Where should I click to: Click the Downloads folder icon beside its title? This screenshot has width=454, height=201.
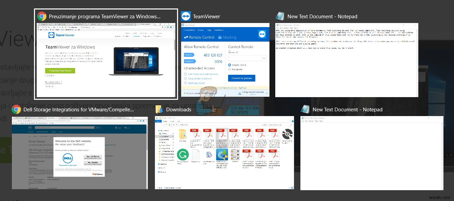pos(159,109)
